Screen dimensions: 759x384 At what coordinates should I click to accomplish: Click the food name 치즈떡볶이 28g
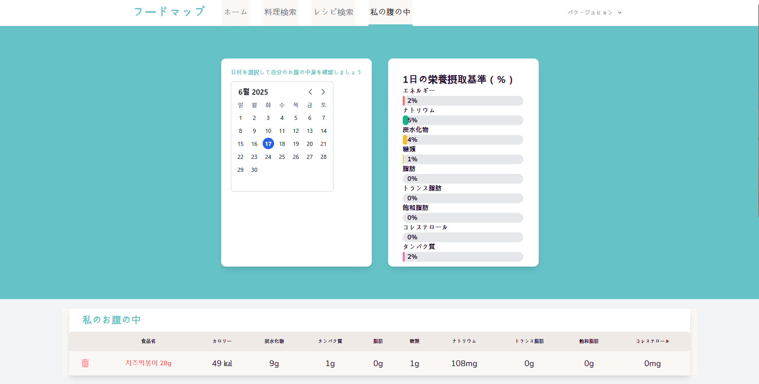[x=148, y=363]
